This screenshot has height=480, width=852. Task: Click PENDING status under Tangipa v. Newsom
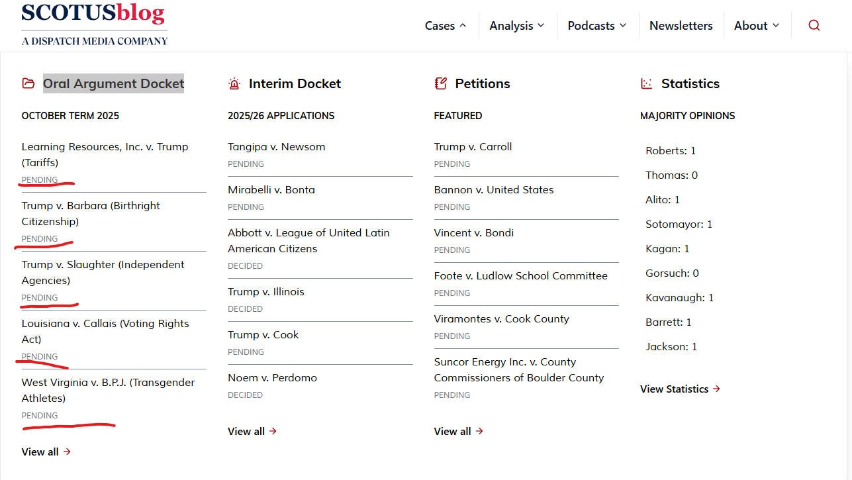(246, 164)
